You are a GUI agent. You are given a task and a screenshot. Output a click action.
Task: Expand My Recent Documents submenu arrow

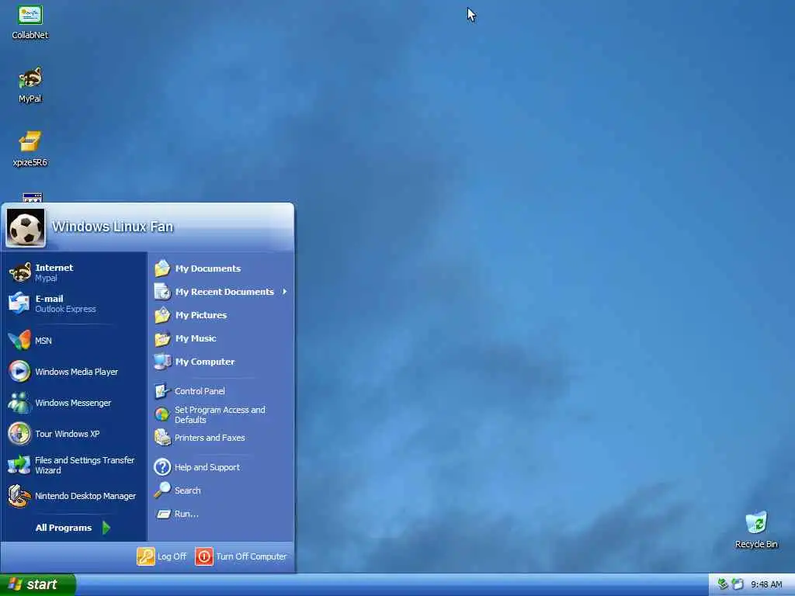point(285,292)
